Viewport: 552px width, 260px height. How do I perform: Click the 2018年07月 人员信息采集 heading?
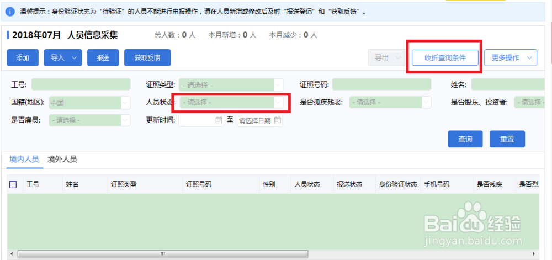click(x=65, y=35)
